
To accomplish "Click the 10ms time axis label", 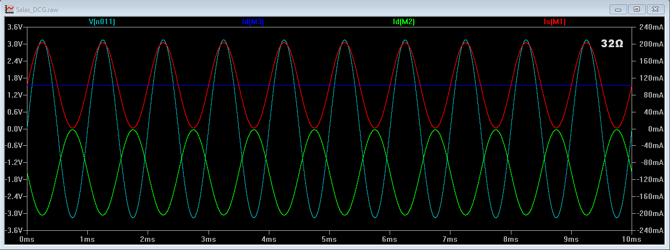I will pyautogui.click(x=632, y=240).
